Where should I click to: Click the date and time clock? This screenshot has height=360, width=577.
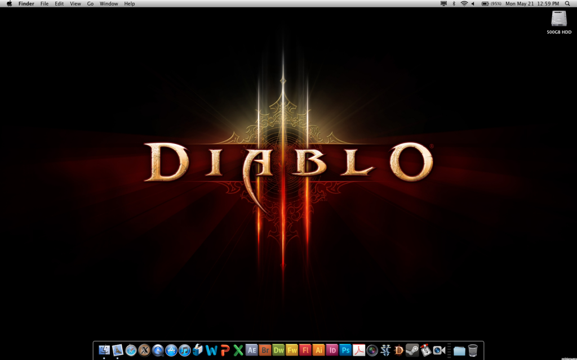tap(532, 4)
